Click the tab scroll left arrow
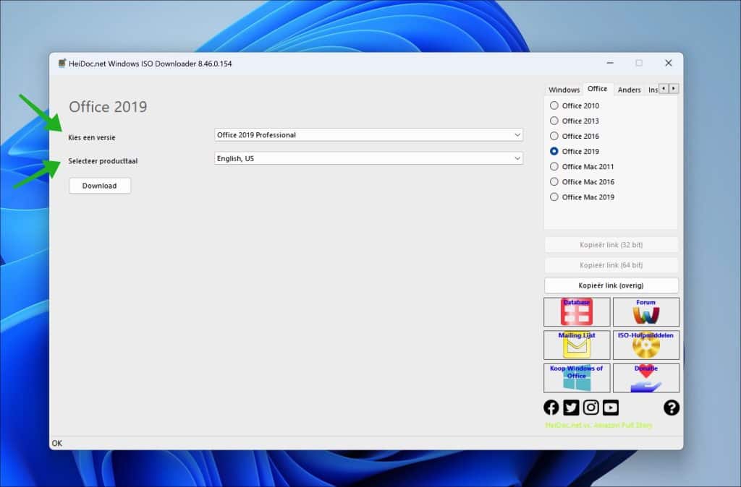741x487 pixels. pyautogui.click(x=664, y=88)
